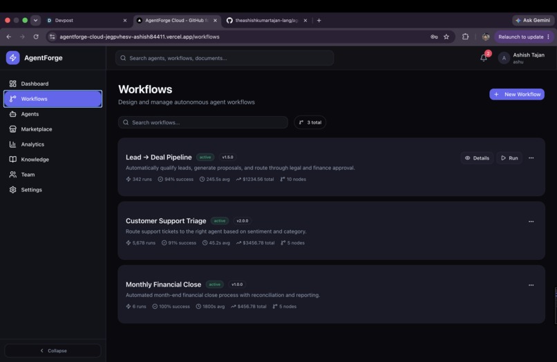Image resolution: width=557 pixels, height=362 pixels.
Task: Click the $456.78 total stat
Action: click(249, 306)
